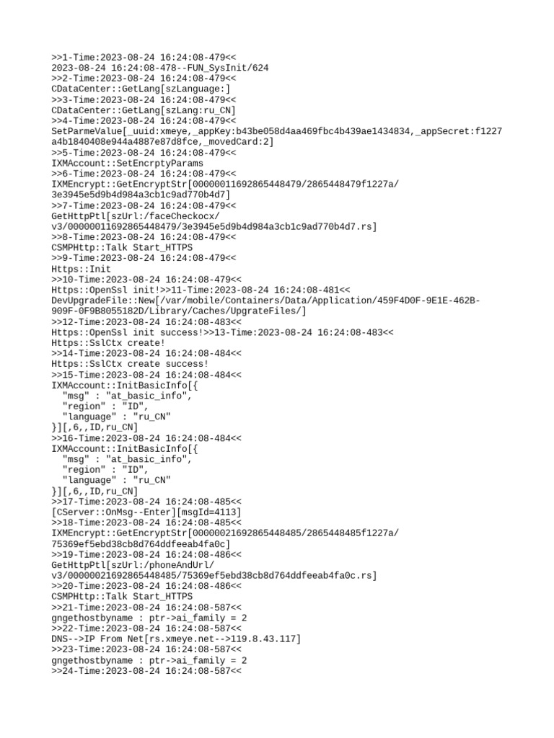
Task: Click the last gngethostbyname ai_family line
Action: click(149, 660)
